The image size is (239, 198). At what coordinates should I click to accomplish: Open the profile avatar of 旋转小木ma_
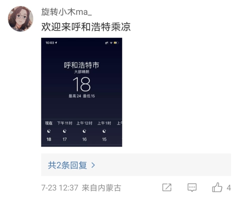point(21,19)
